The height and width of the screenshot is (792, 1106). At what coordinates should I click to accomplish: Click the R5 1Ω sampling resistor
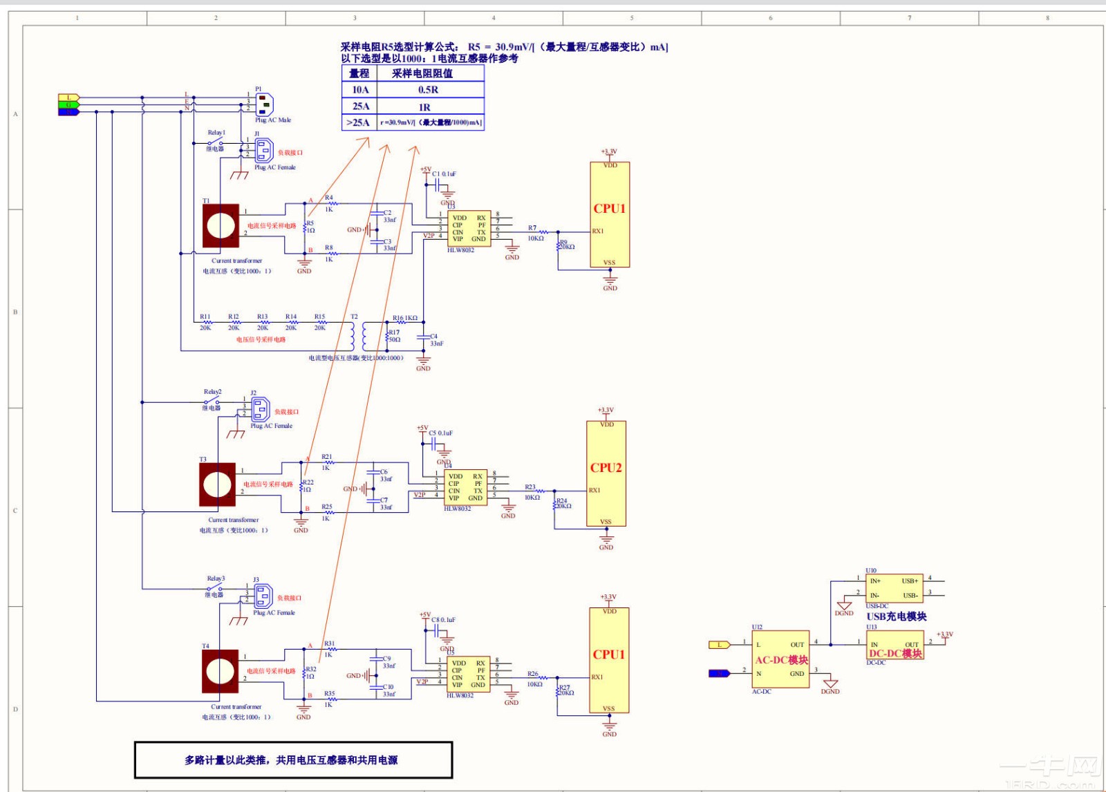[x=305, y=228]
